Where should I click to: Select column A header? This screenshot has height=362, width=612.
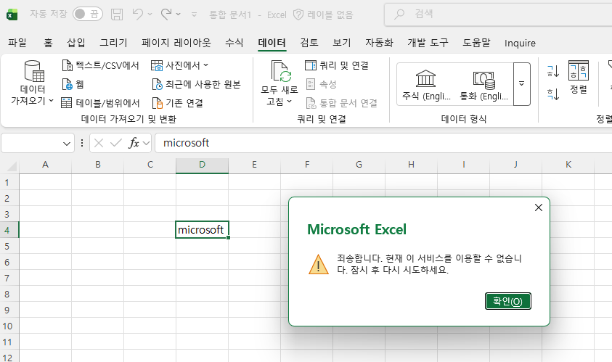tap(45, 165)
